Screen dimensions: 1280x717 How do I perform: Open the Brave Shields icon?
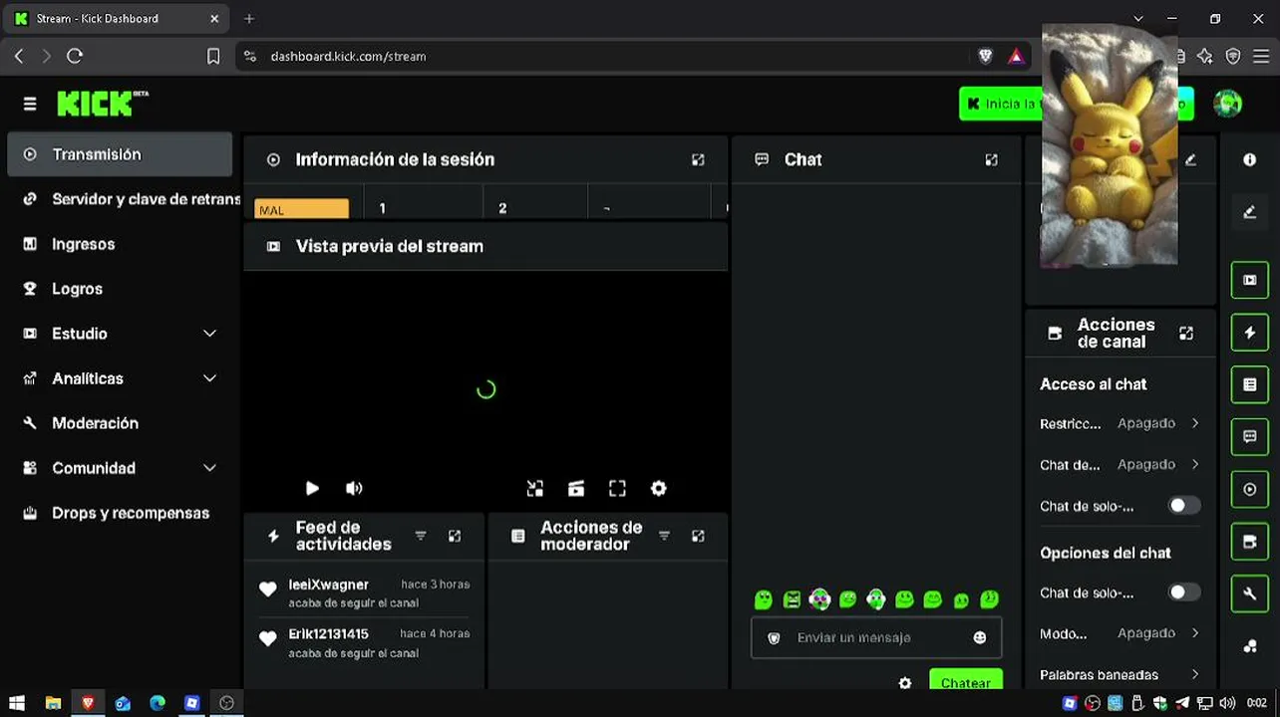coord(986,57)
